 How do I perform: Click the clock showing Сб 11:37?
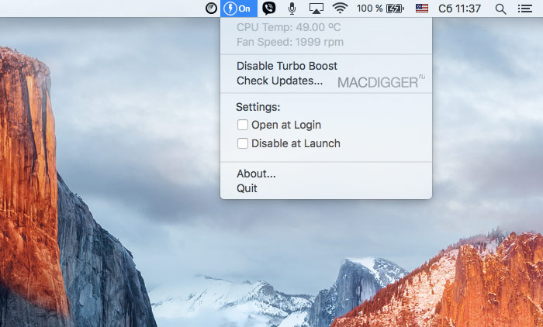pos(459,9)
